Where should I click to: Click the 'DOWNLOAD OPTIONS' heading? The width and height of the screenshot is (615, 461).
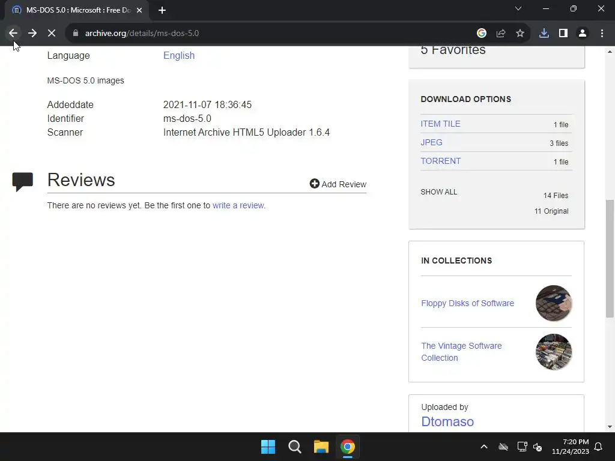(466, 99)
